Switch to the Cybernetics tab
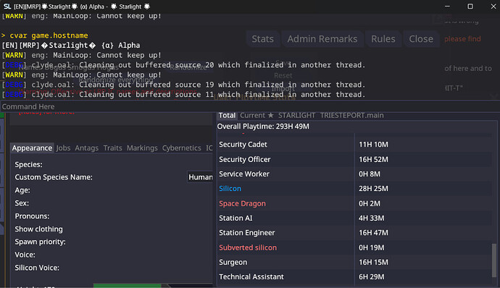The width and height of the screenshot is (500, 288). coord(181,148)
